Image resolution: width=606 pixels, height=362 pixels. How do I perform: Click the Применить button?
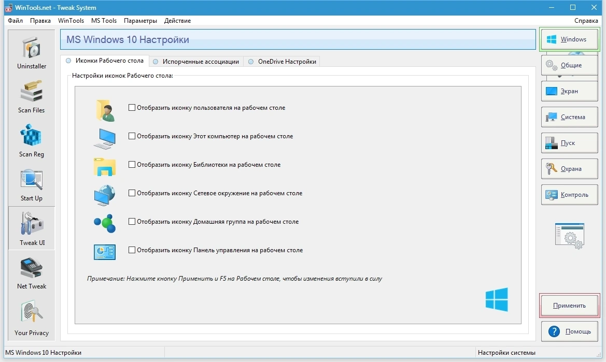569,306
